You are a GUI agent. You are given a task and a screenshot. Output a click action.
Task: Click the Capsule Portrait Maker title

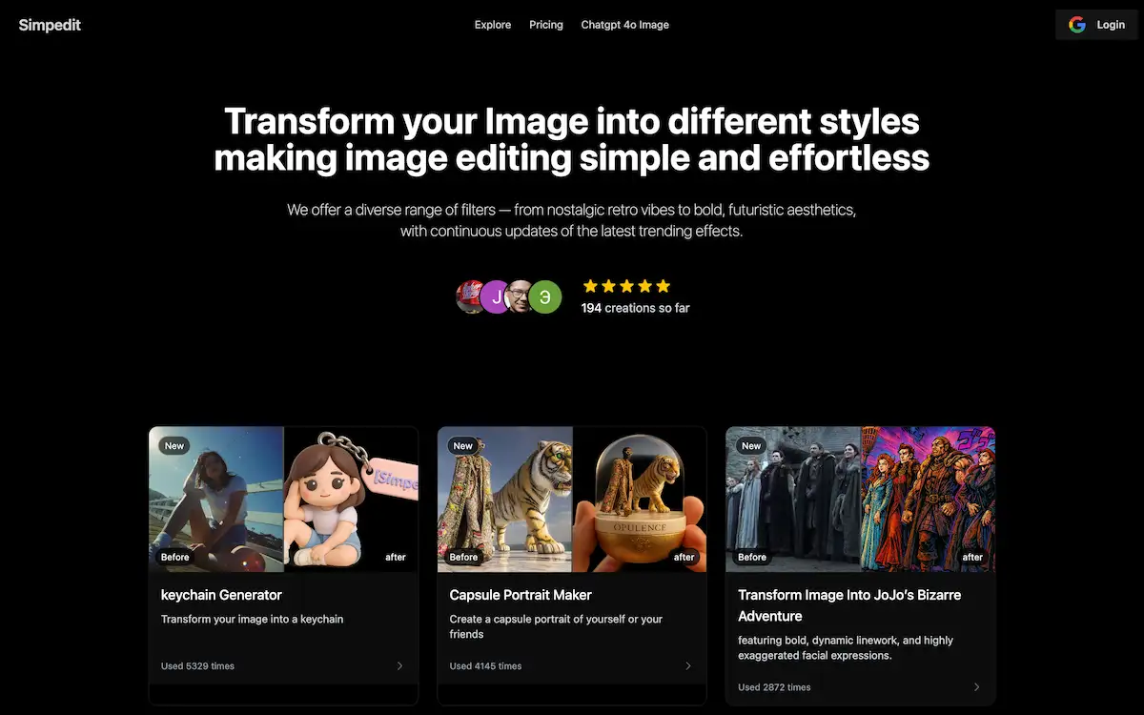pyautogui.click(x=521, y=595)
